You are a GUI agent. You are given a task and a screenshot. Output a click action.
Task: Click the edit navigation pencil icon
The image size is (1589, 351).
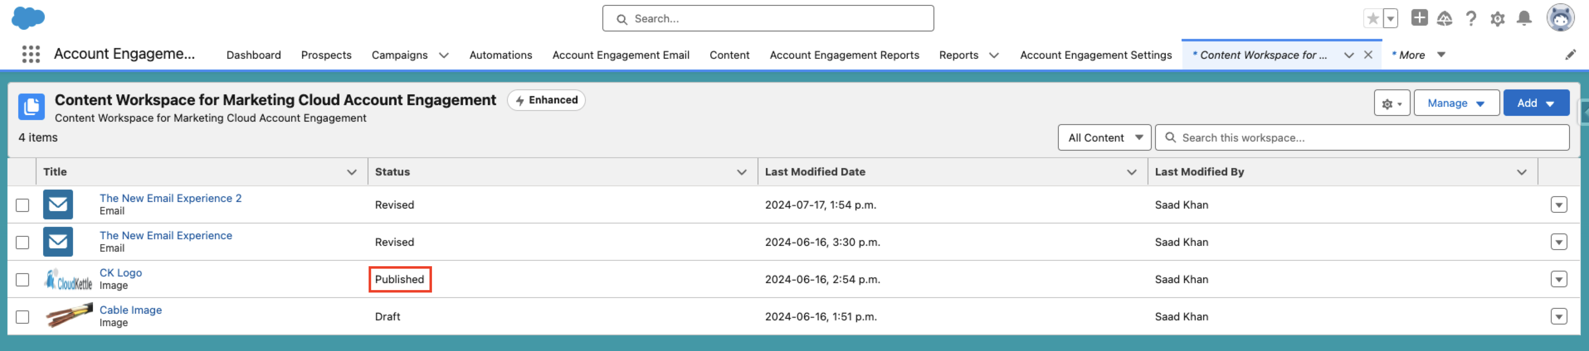[x=1570, y=55]
